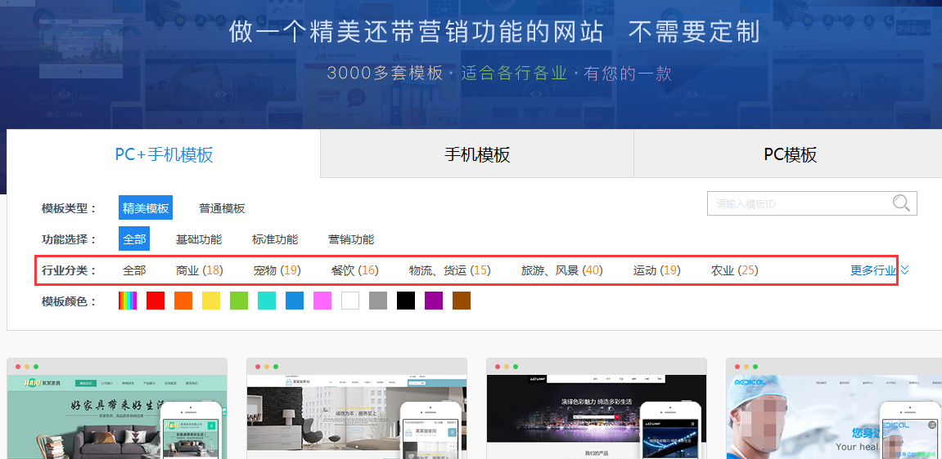Image resolution: width=942 pixels, height=459 pixels.
Task: Open the green furniture template thumbnail
Action: coord(117,412)
